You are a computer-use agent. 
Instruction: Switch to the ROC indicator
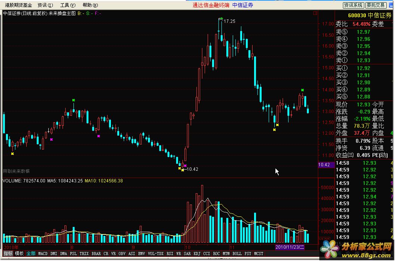coord(216,254)
